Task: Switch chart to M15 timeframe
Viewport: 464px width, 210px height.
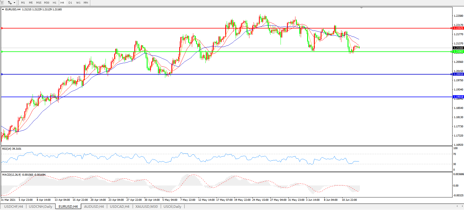Action: click(39, 3)
